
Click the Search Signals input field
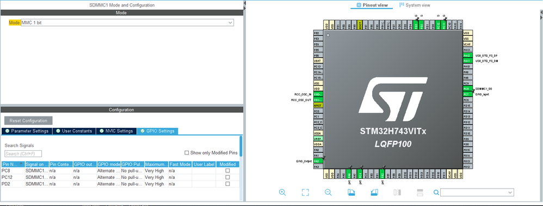click(23, 154)
